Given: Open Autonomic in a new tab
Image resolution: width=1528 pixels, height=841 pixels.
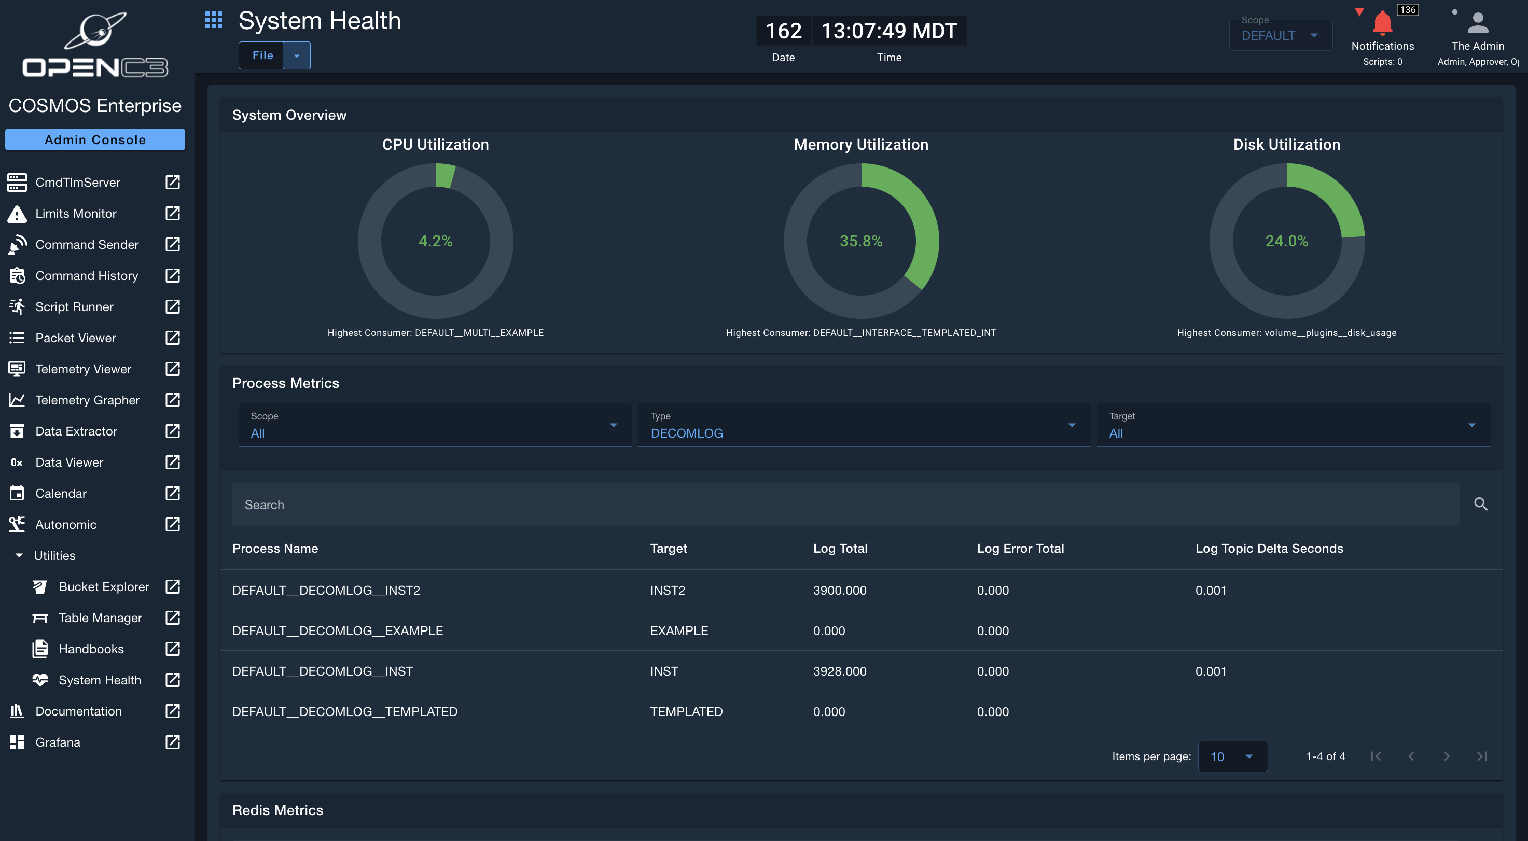Looking at the screenshot, I should 173,524.
